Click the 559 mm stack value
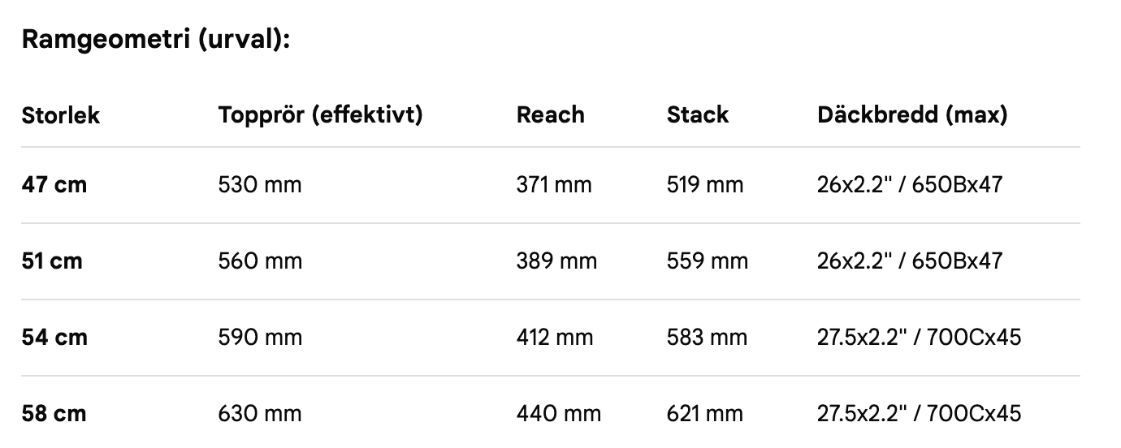 click(x=708, y=261)
